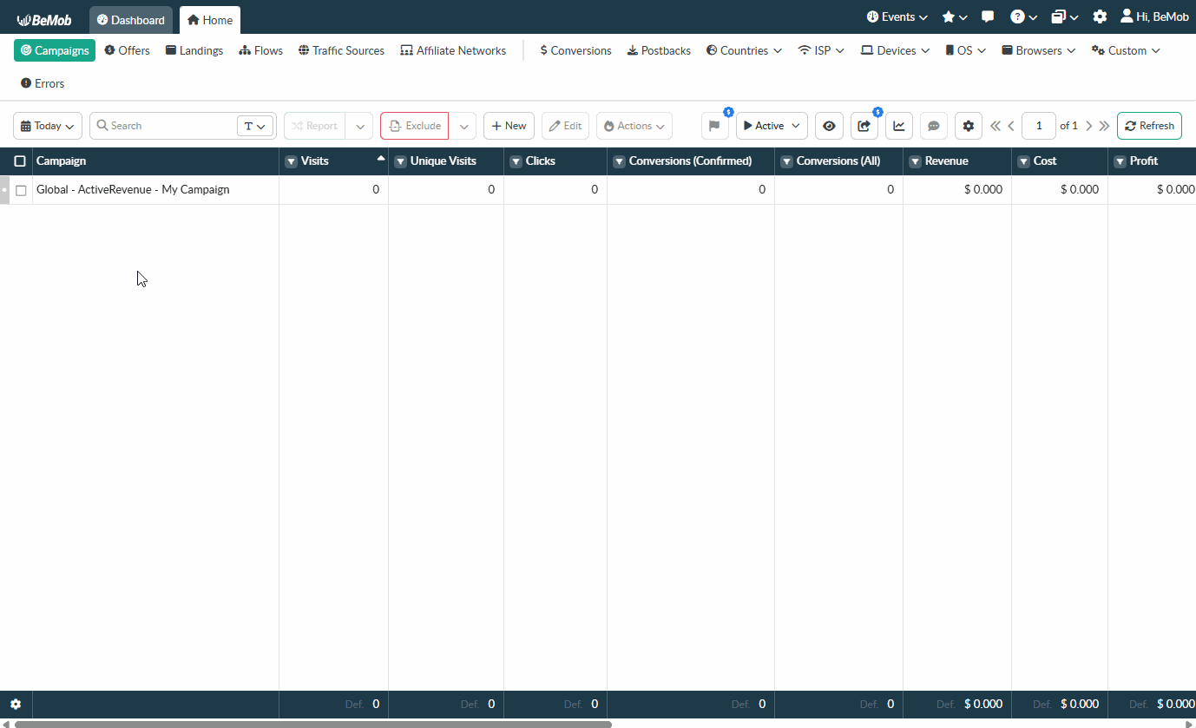This screenshot has width=1196, height=728.
Task: Select all campaigns header checkbox
Action: (x=20, y=161)
